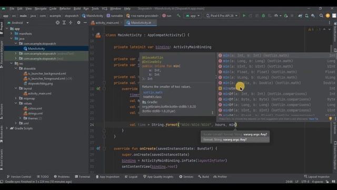Choose min(a: Float, b: Float) completion
Screen dimensions: 337x190
click(276, 72)
